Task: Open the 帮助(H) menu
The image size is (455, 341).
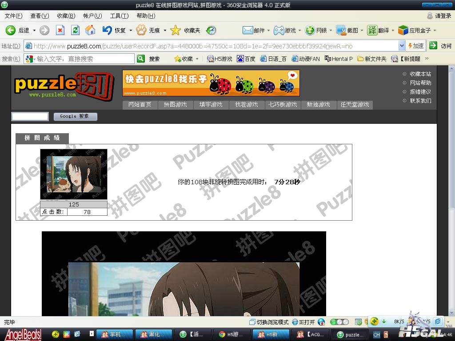Action: pyautogui.click(x=146, y=16)
